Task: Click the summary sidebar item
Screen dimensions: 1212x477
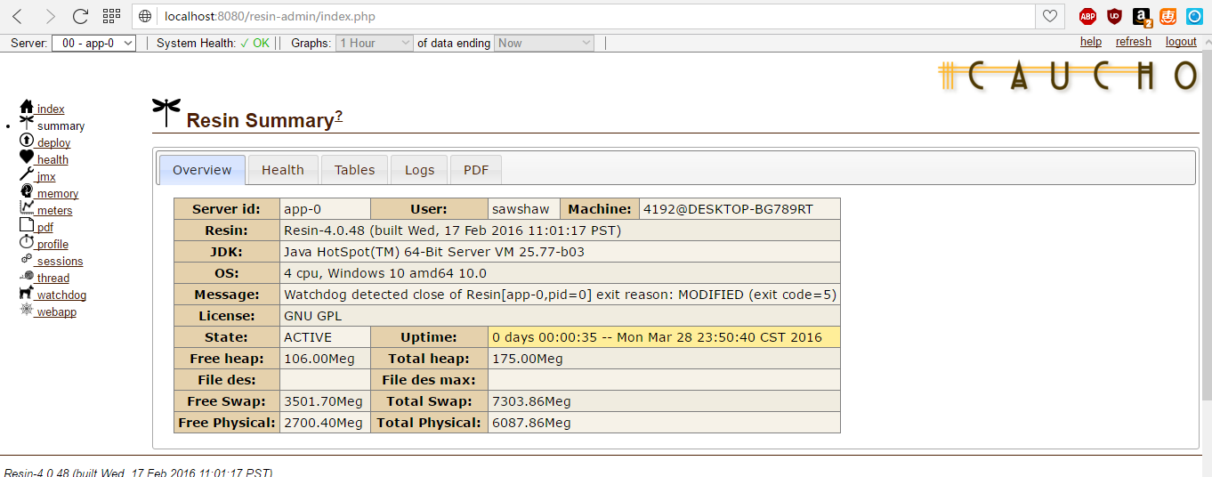Action: click(61, 125)
